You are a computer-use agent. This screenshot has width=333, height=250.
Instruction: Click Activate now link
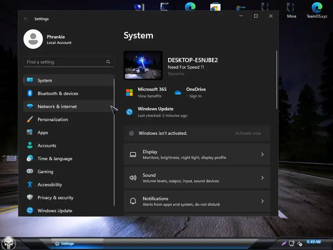[248, 133]
